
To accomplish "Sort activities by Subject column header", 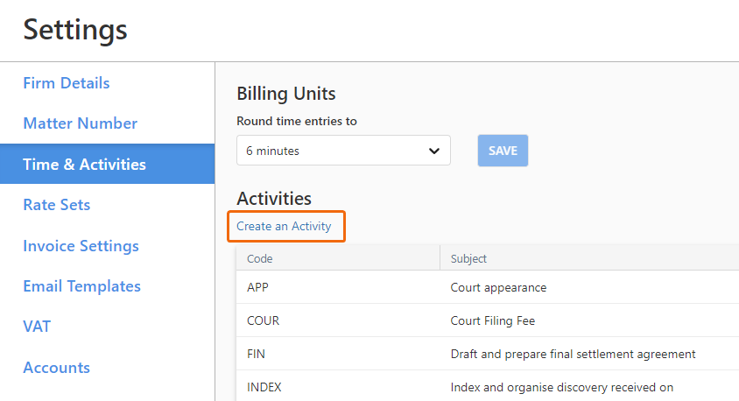I will tap(468, 258).
